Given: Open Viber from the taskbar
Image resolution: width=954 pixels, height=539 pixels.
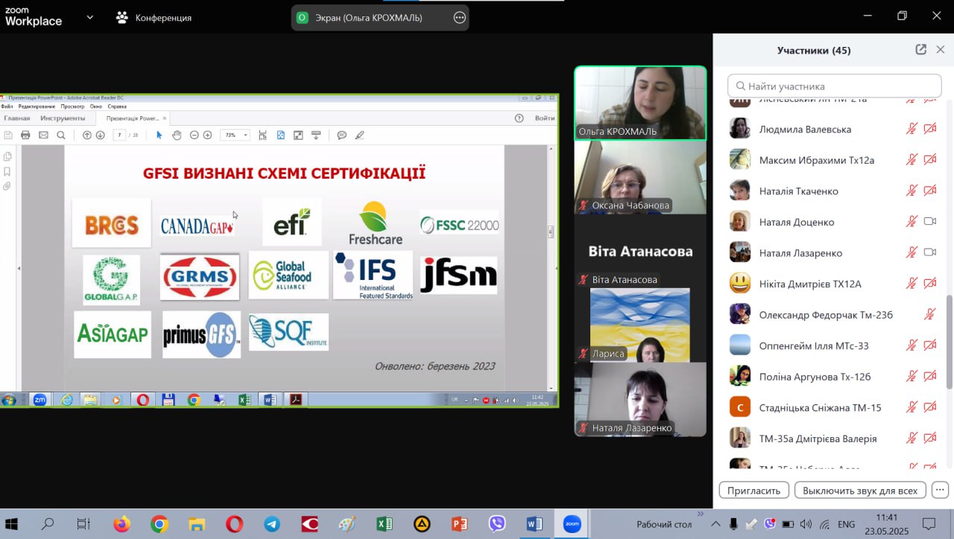Looking at the screenshot, I should point(497,524).
